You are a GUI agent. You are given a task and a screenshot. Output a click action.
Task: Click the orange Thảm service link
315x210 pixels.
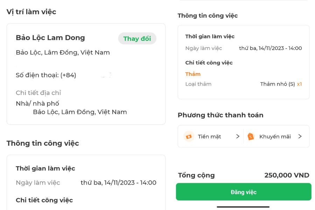pyautogui.click(x=193, y=74)
